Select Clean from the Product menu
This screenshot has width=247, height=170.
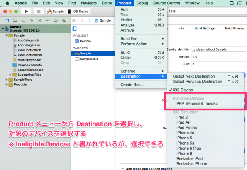pos(141,58)
